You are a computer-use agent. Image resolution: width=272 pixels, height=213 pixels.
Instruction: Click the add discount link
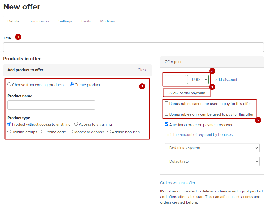coord(226,79)
